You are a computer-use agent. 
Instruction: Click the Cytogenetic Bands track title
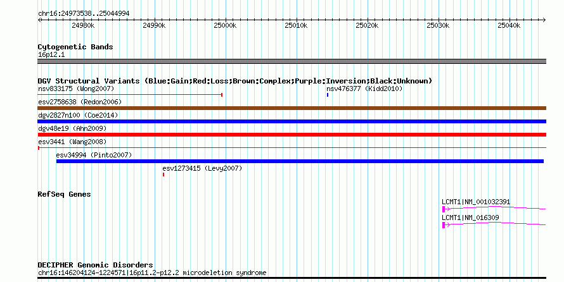pyautogui.click(x=75, y=47)
